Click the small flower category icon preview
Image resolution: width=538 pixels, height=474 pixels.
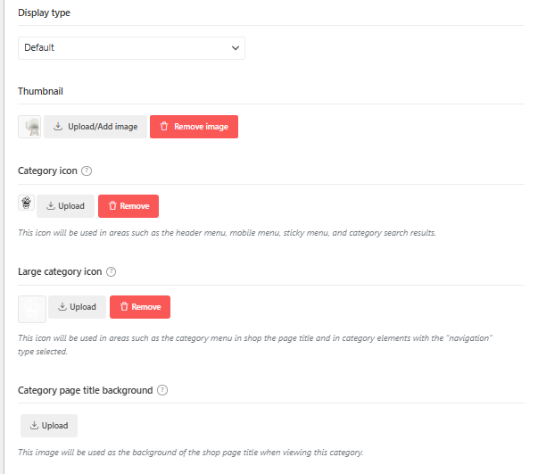pos(26,203)
